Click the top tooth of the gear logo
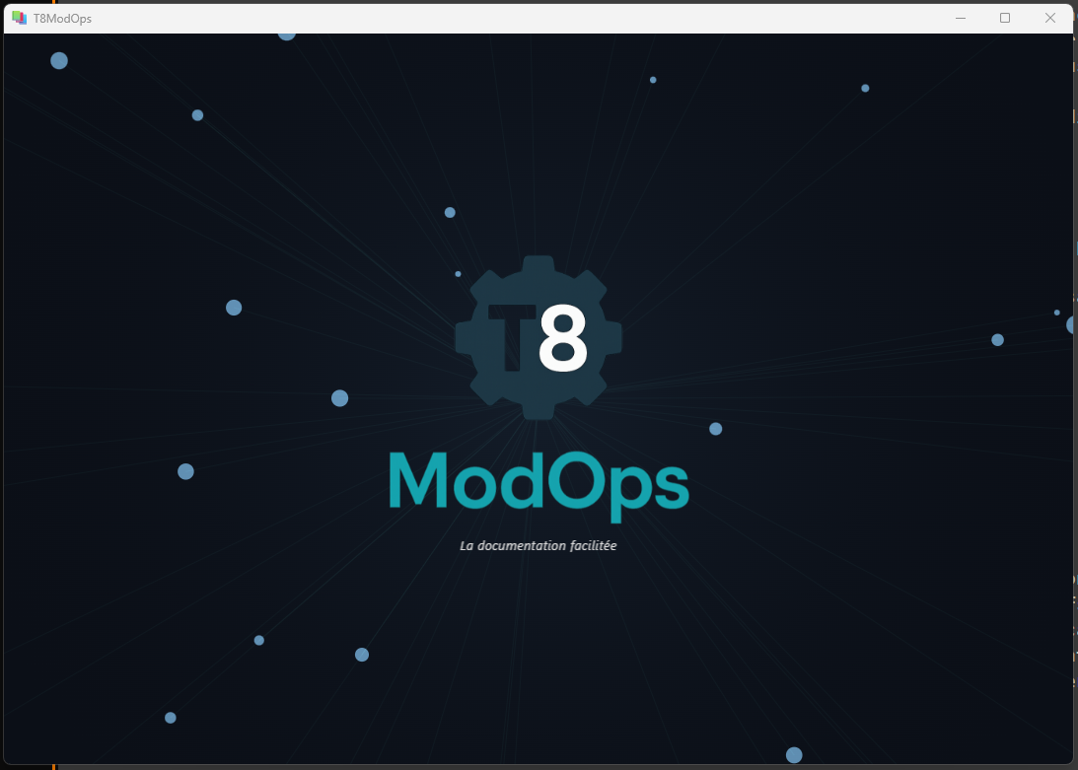This screenshot has width=1078, height=770. tap(539, 265)
